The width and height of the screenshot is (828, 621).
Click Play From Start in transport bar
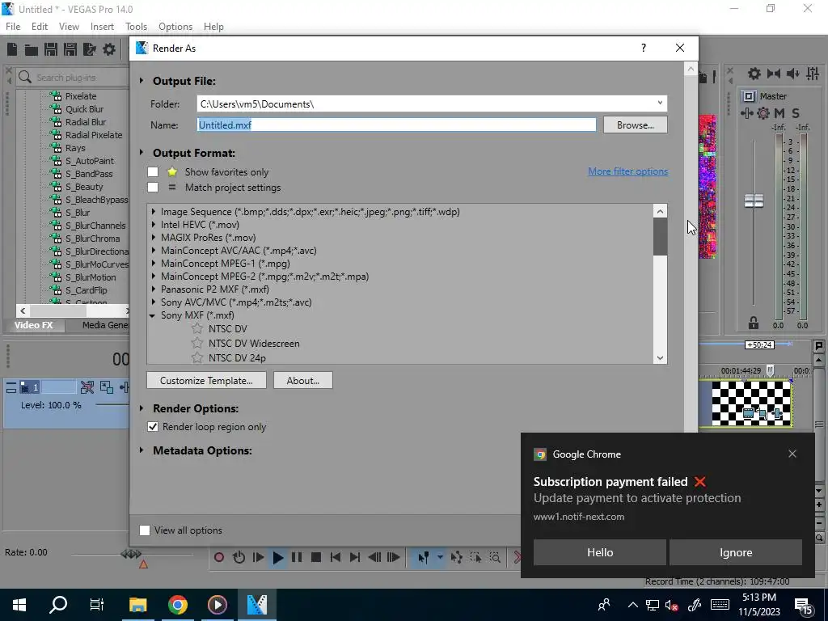click(258, 557)
